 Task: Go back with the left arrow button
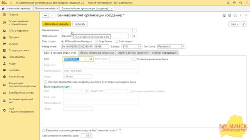point(45,16)
